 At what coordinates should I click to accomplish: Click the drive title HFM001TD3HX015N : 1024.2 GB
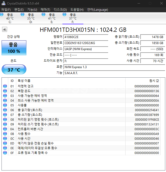click(x=83, y=30)
